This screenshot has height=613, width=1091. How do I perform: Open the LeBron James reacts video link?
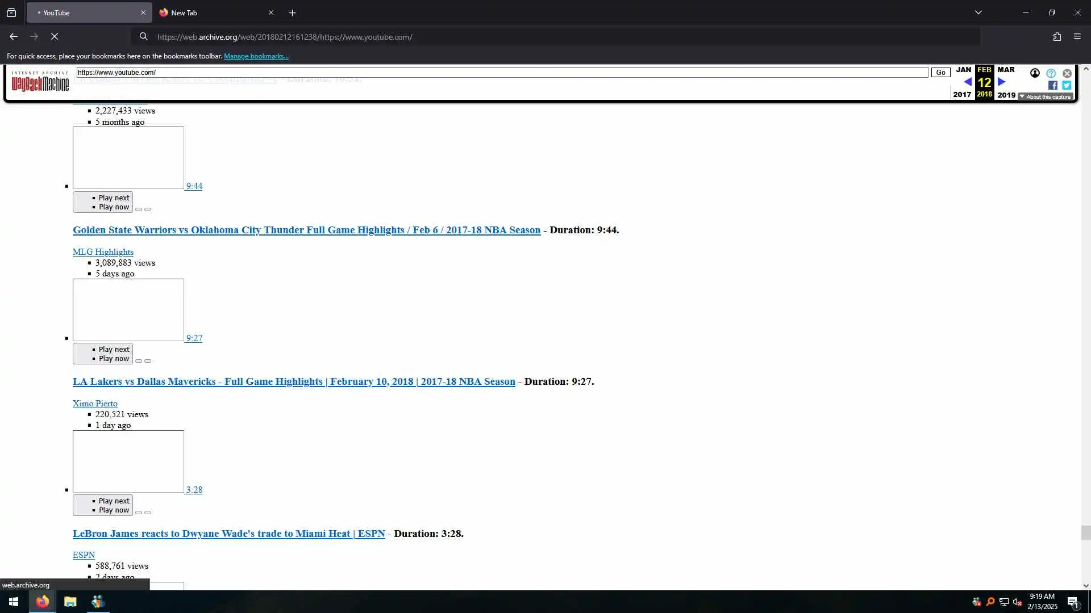(x=228, y=534)
